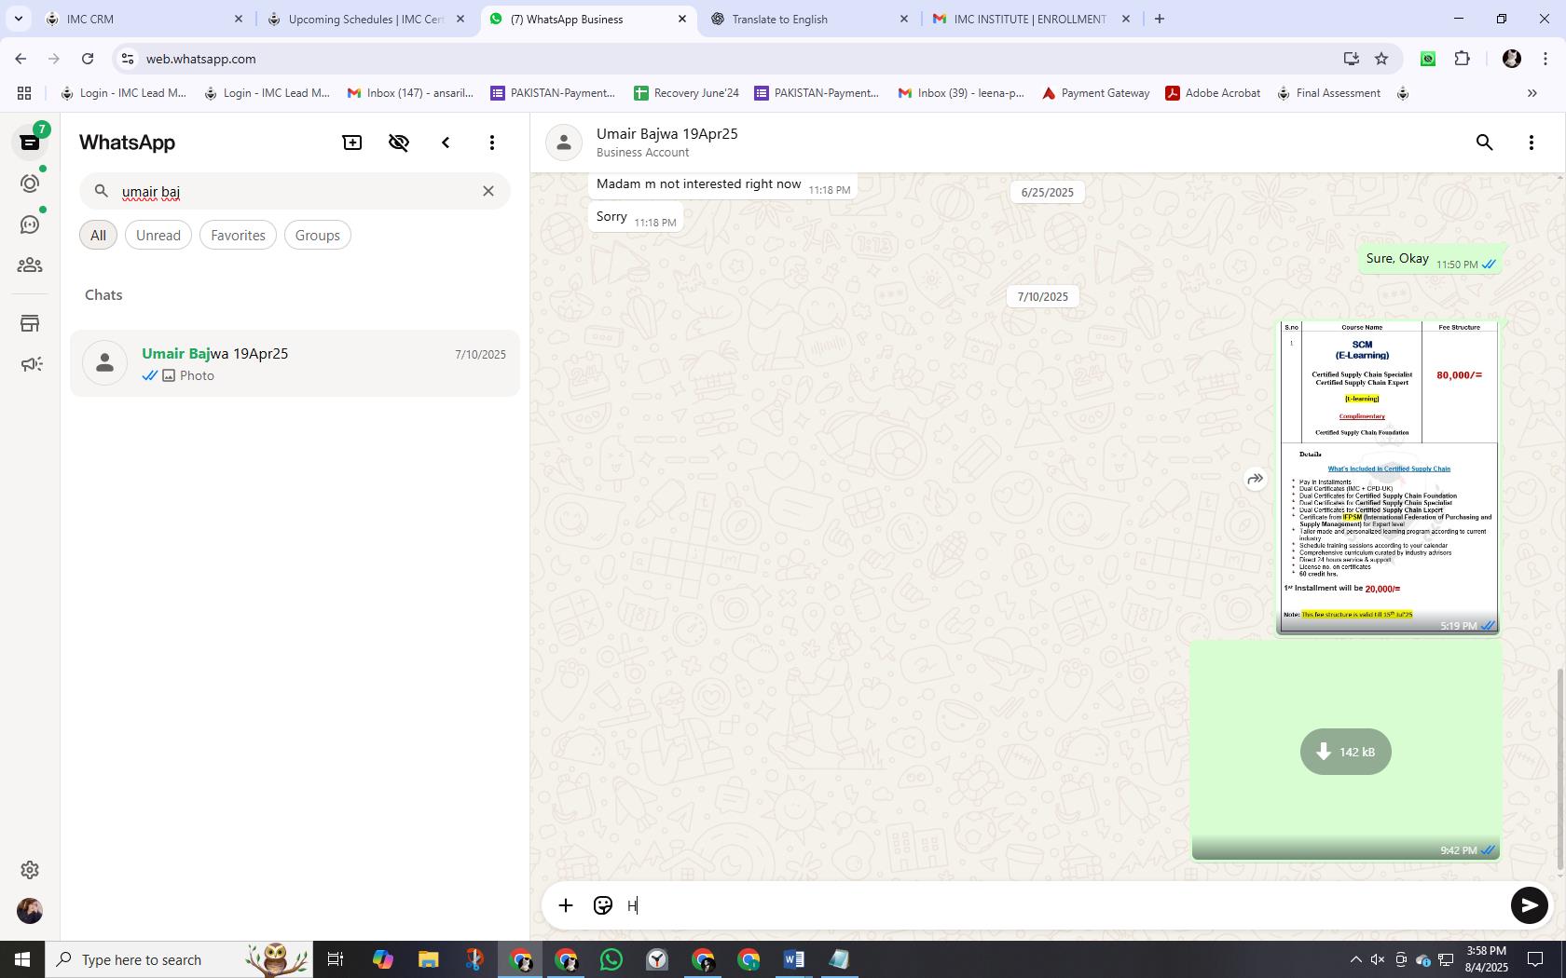1566x978 pixels.
Task: Open the Catalog storefront icon in sidebar
Action: pos(30,323)
